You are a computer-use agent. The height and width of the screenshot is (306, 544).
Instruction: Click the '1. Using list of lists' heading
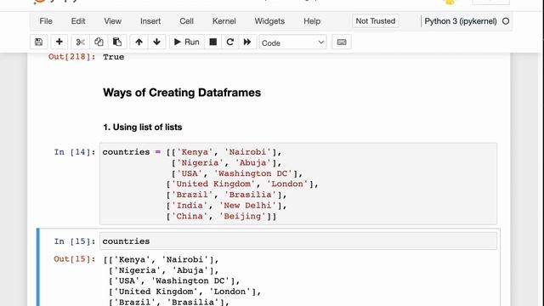(x=143, y=127)
